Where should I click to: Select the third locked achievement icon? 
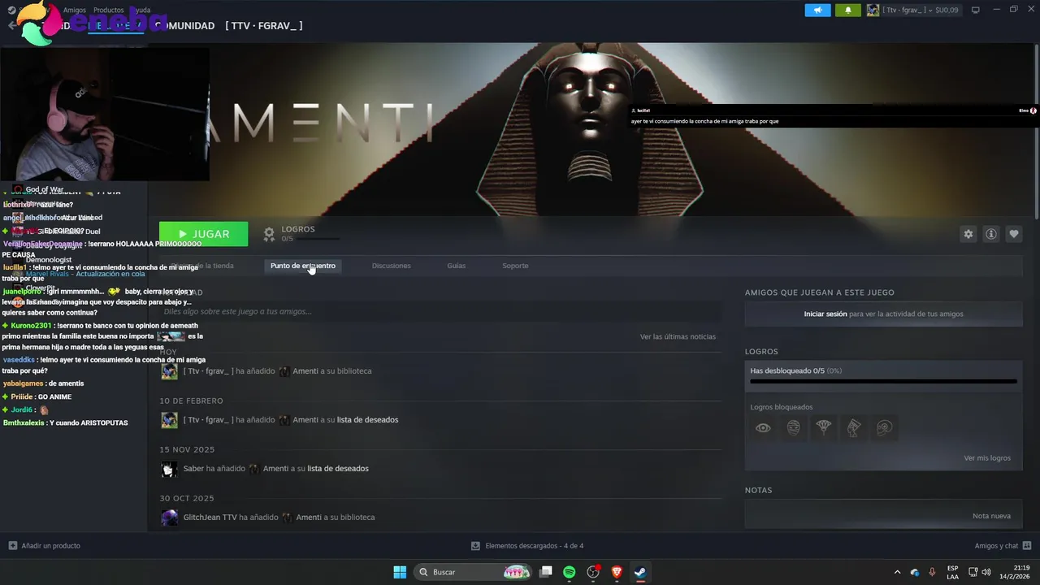click(x=824, y=427)
